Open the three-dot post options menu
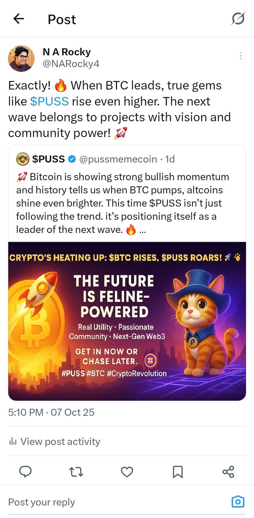Screen dimensions: 254x518 click(x=241, y=56)
